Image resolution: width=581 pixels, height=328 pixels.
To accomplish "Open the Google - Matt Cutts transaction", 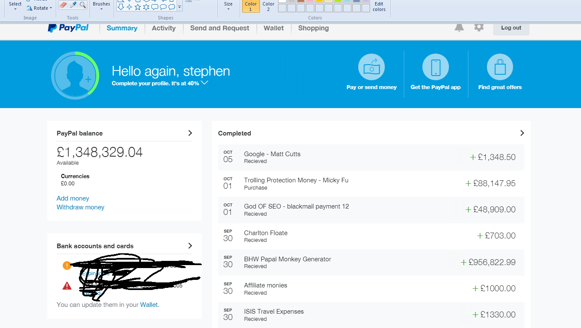I will coord(371,157).
